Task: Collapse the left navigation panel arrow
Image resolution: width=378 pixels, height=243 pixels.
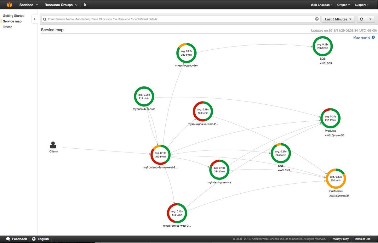Action: click(35, 19)
